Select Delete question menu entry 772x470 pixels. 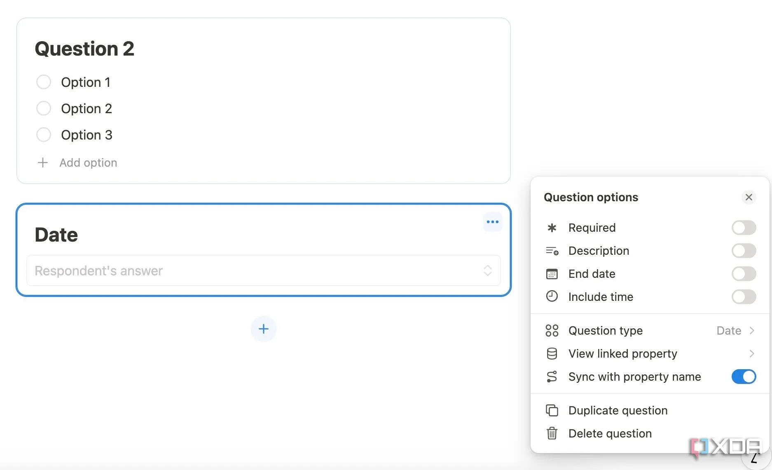click(x=650, y=433)
